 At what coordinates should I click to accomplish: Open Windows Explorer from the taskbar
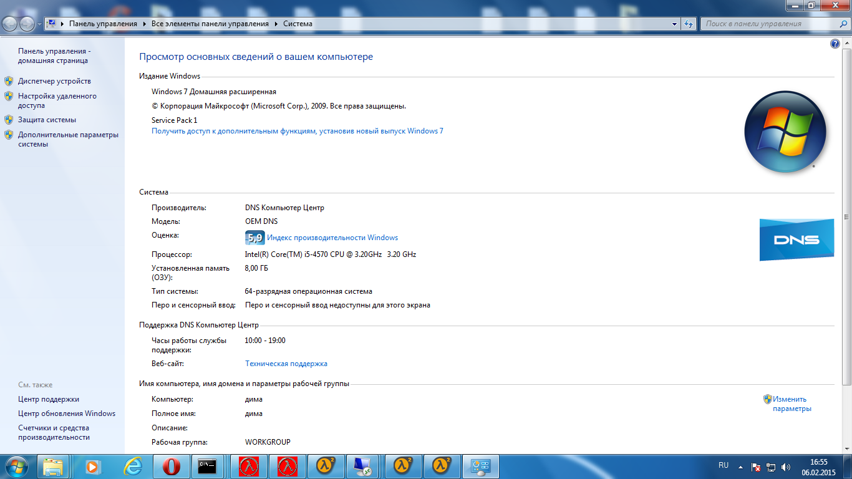click(x=54, y=467)
